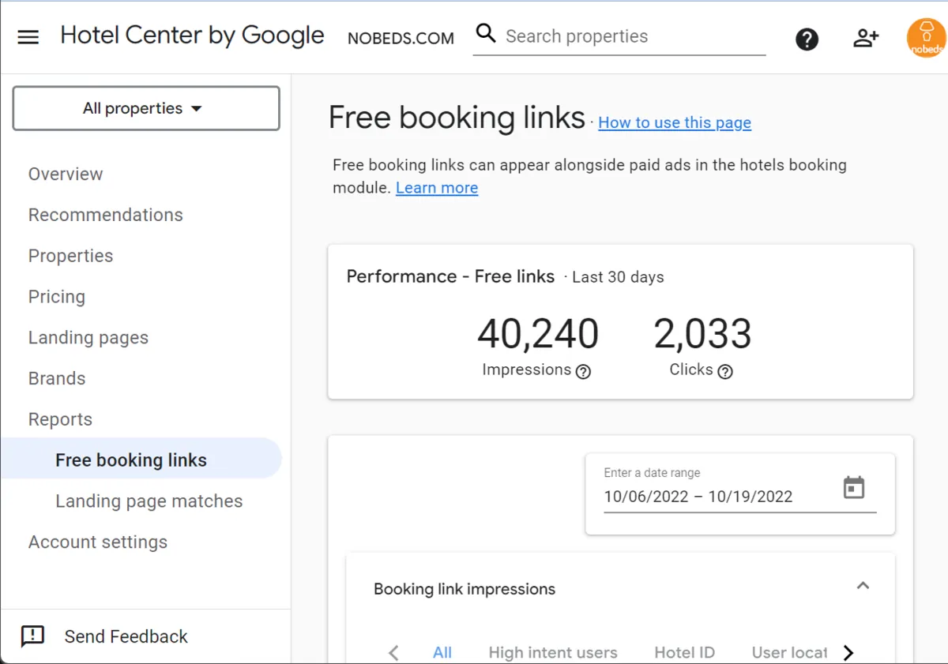The image size is (948, 664).
Task: Open the hamburger main menu
Action: pos(28,37)
